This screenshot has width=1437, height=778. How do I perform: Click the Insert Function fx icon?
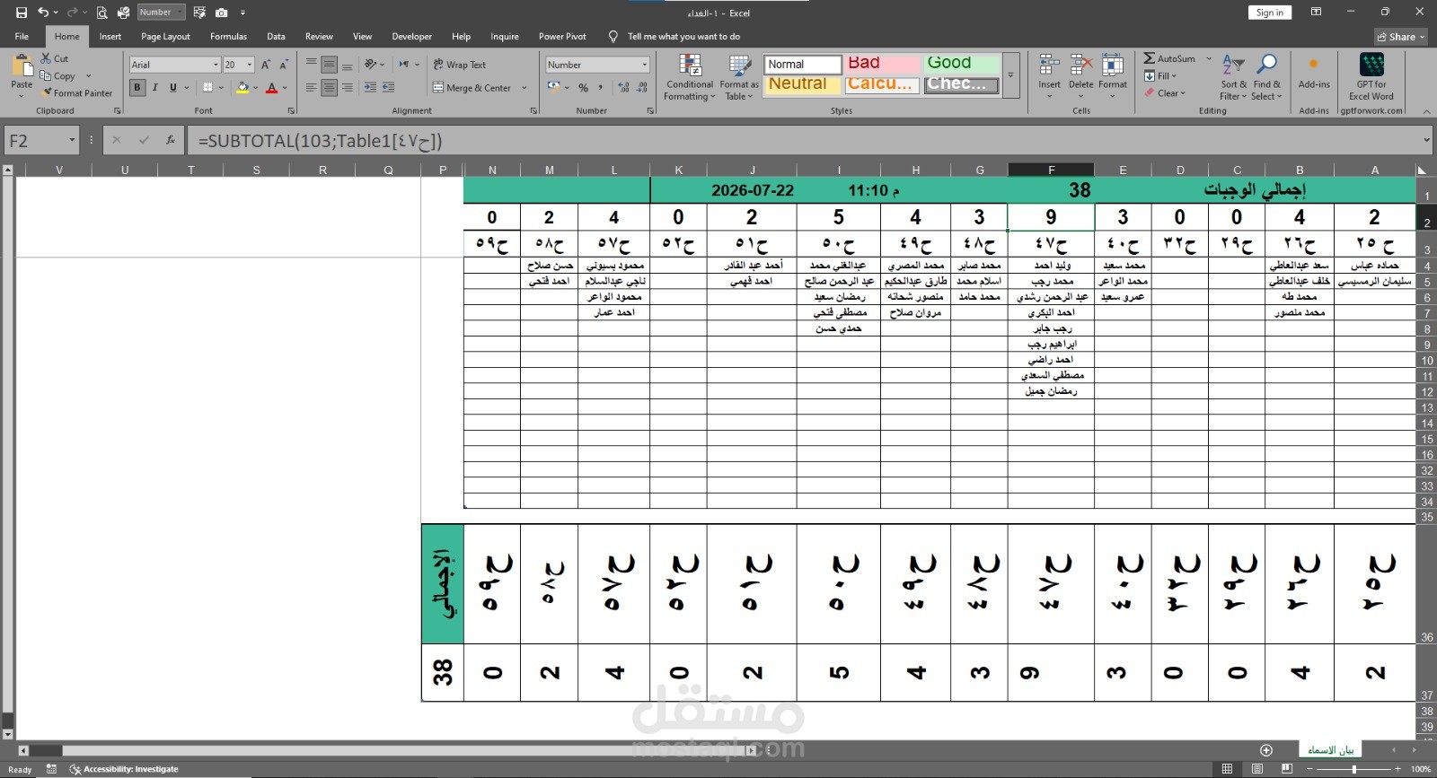[171, 140]
